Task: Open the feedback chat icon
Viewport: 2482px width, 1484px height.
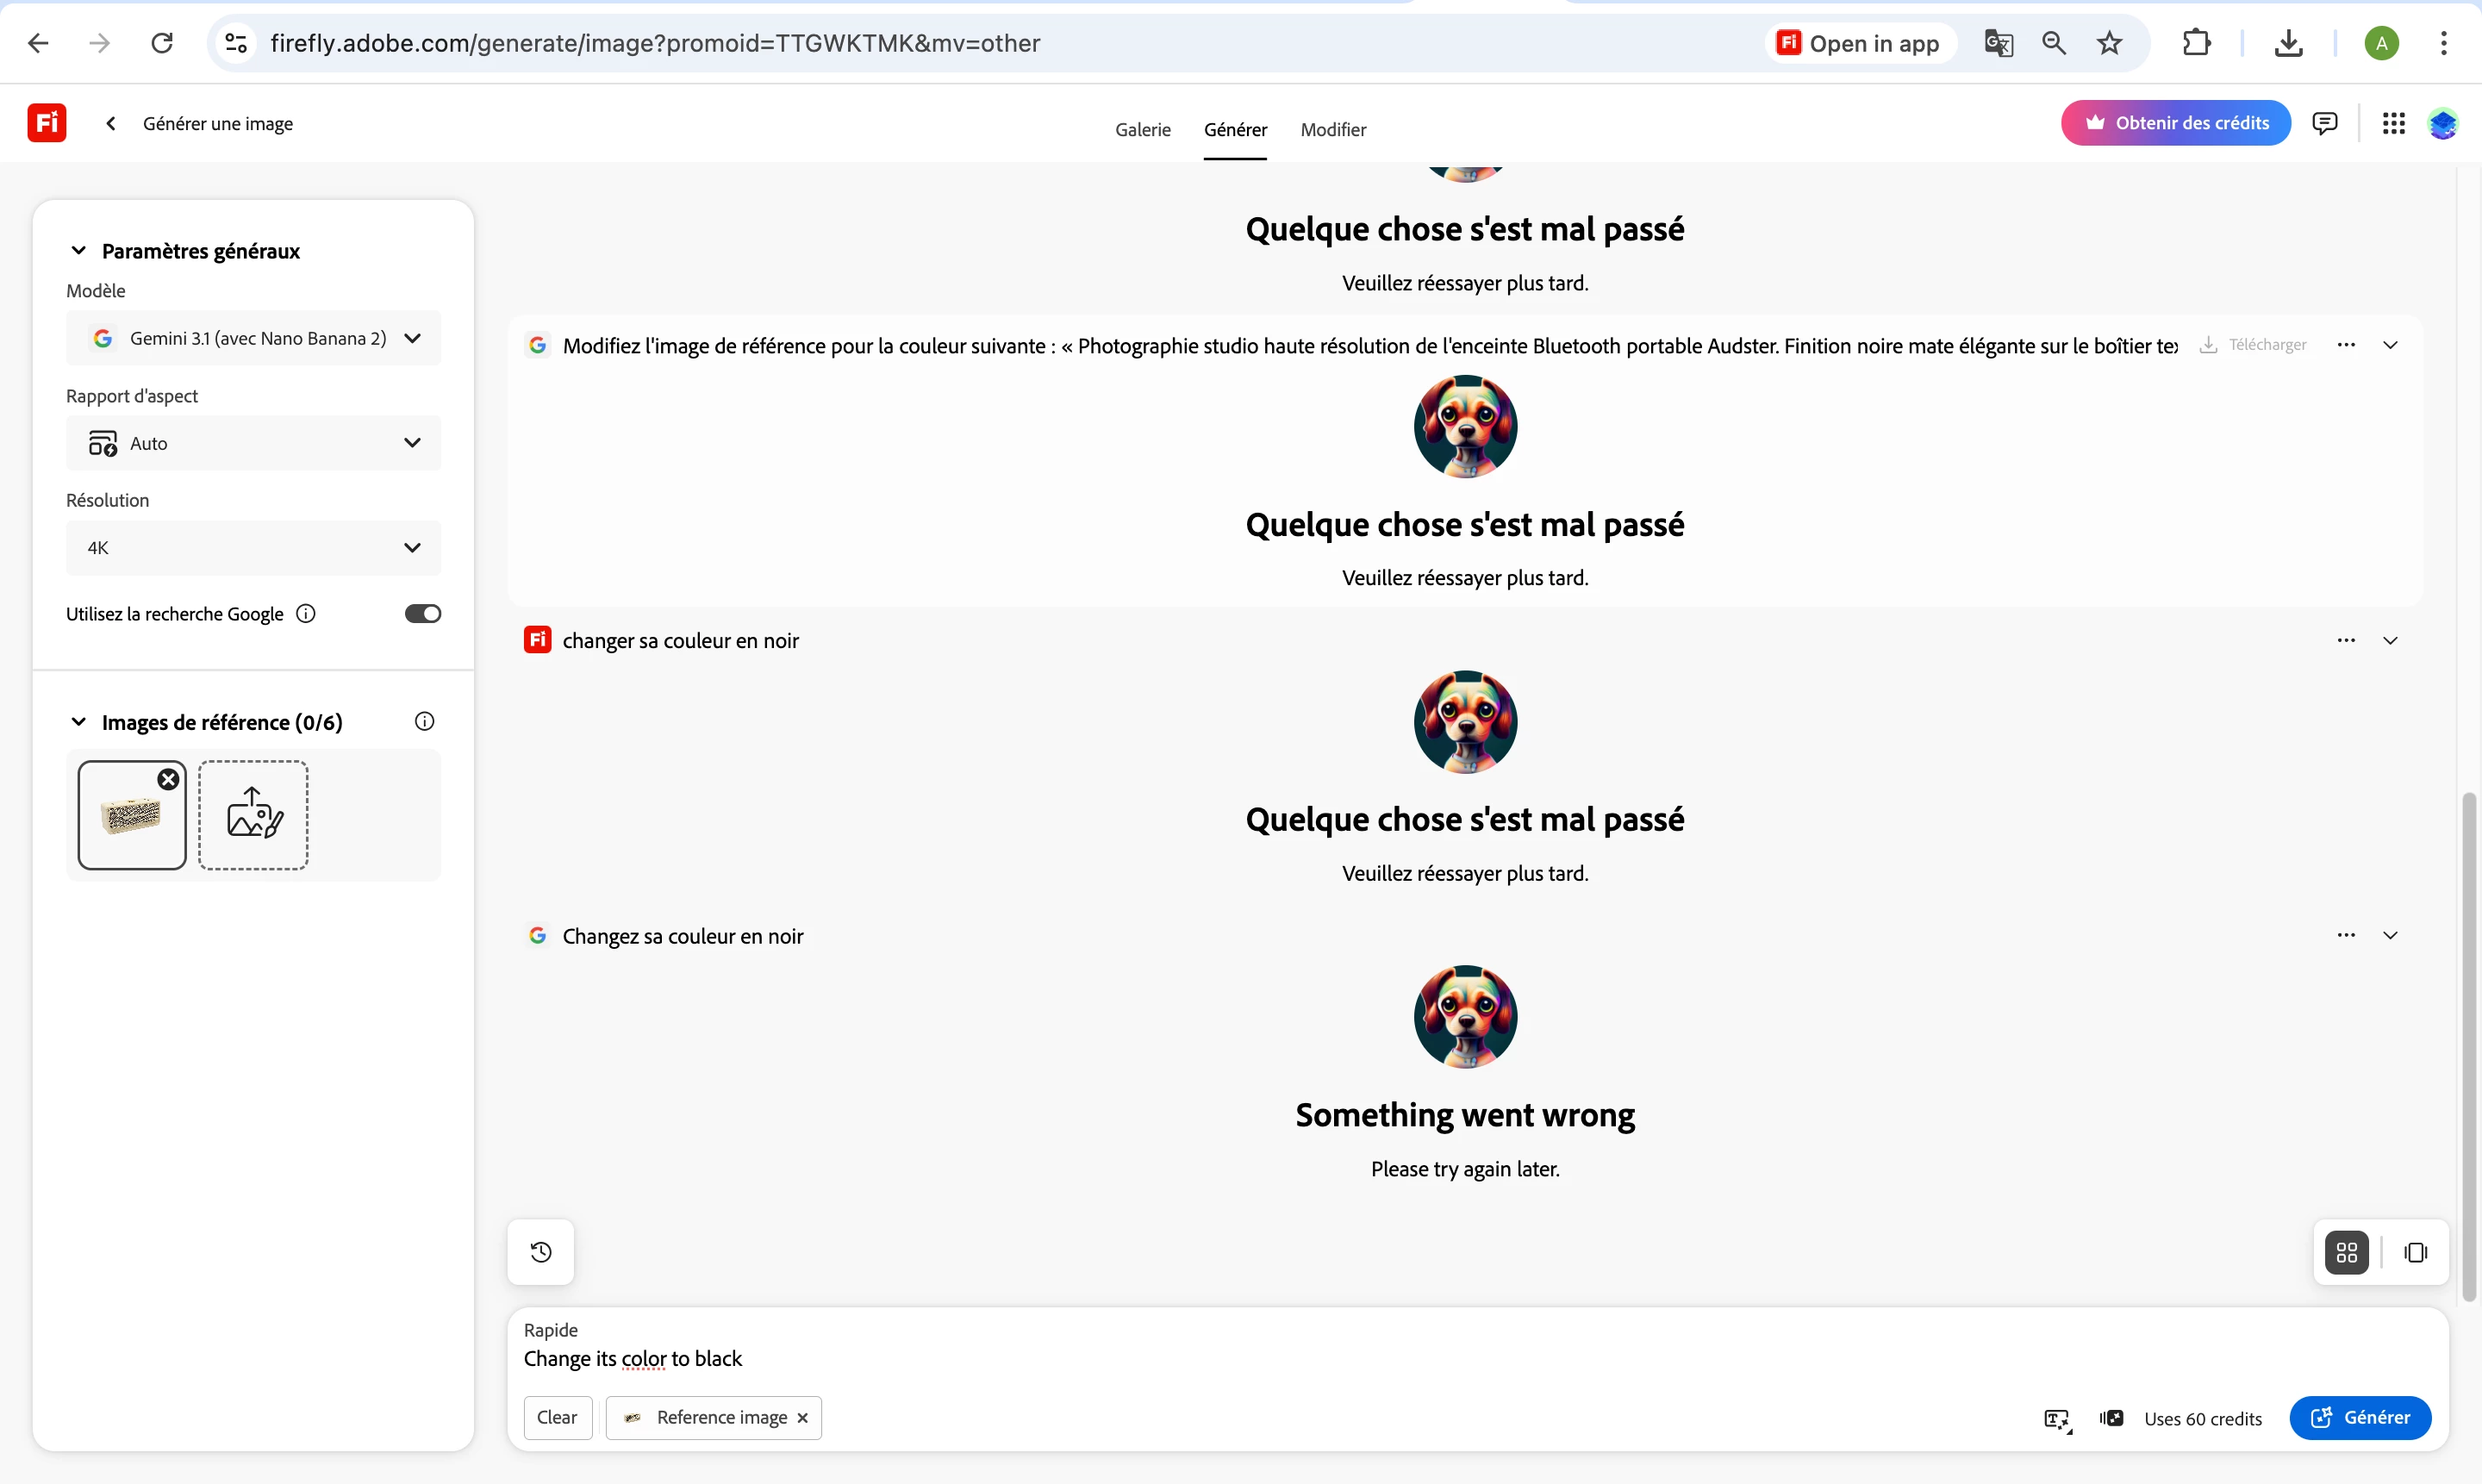Action: pyautogui.click(x=2325, y=123)
